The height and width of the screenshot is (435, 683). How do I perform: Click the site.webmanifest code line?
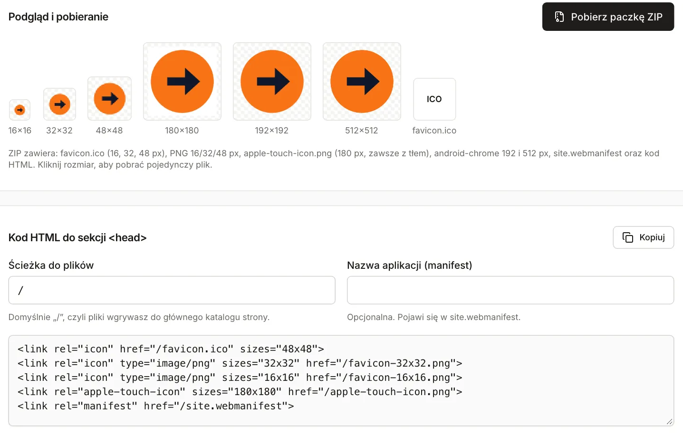pyautogui.click(x=156, y=406)
